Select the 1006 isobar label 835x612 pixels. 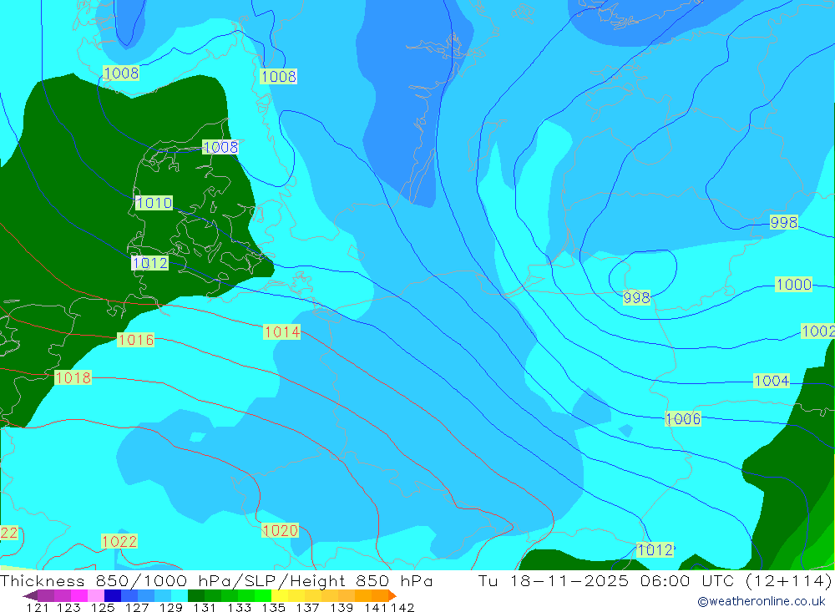coord(683,418)
